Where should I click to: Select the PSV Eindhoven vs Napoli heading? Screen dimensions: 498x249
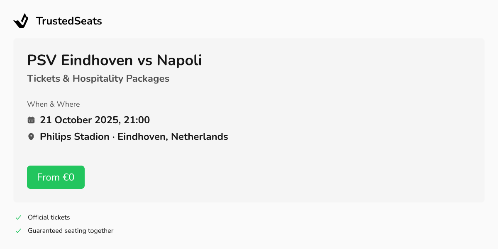tap(114, 60)
